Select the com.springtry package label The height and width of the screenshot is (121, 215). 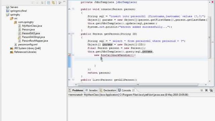tap(26, 22)
